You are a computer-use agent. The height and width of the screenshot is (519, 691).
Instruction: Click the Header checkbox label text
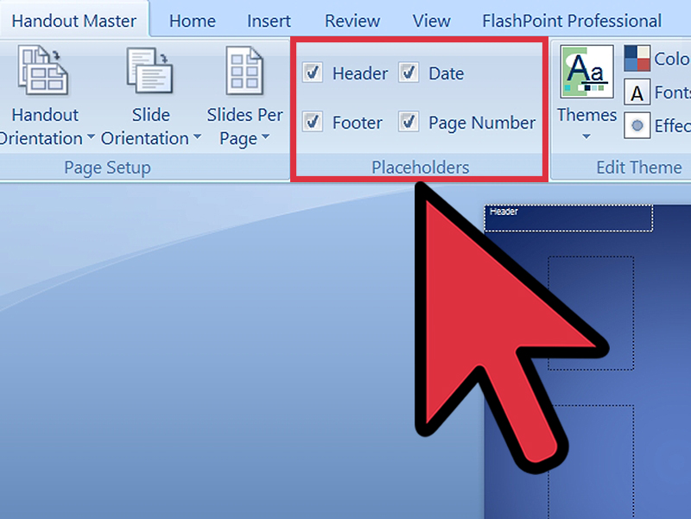360,73
